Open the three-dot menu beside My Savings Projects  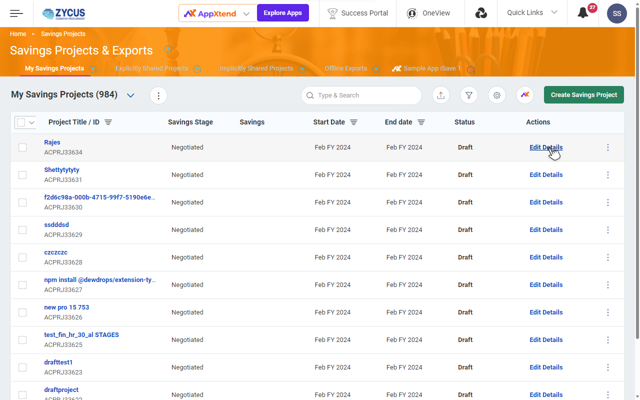pos(158,95)
